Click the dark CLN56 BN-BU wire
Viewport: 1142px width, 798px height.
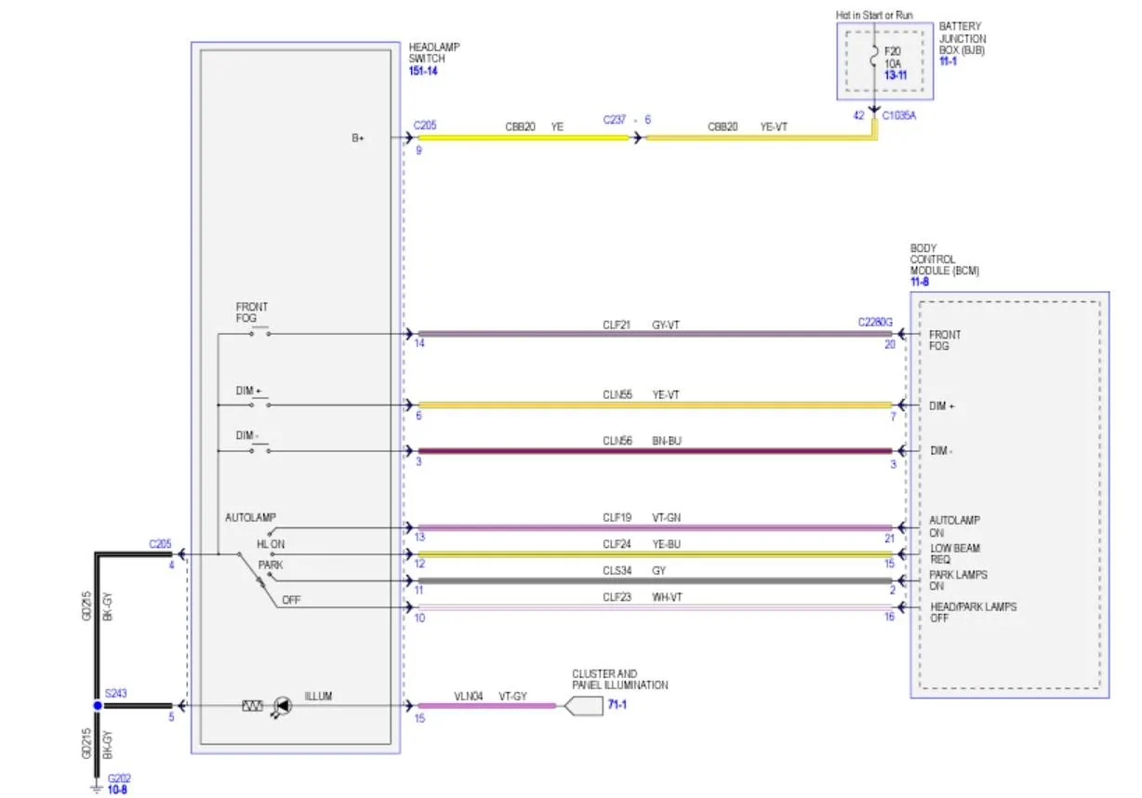(x=655, y=451)
